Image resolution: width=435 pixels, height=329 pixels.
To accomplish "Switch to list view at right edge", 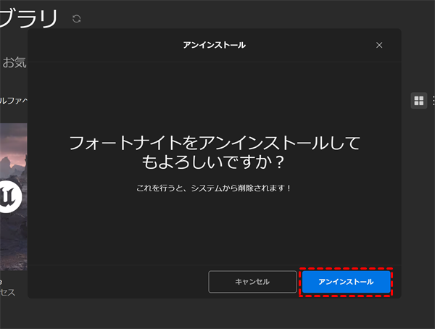I will click(433, 101).
